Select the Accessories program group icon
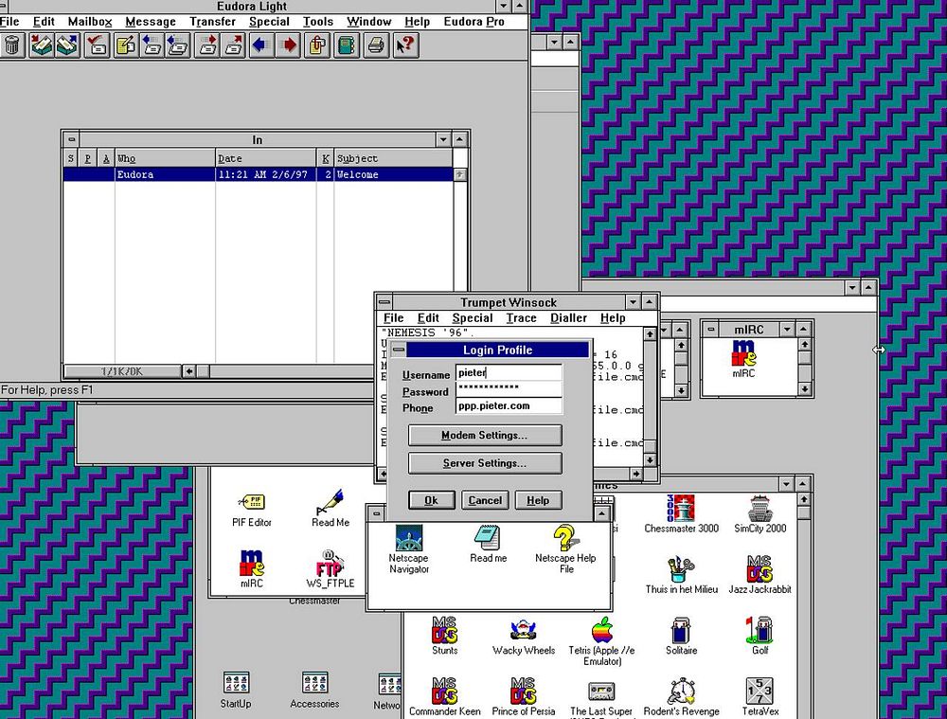Image resolution: width=947 pixels, height=719 pixels. [x=314, y=690]
